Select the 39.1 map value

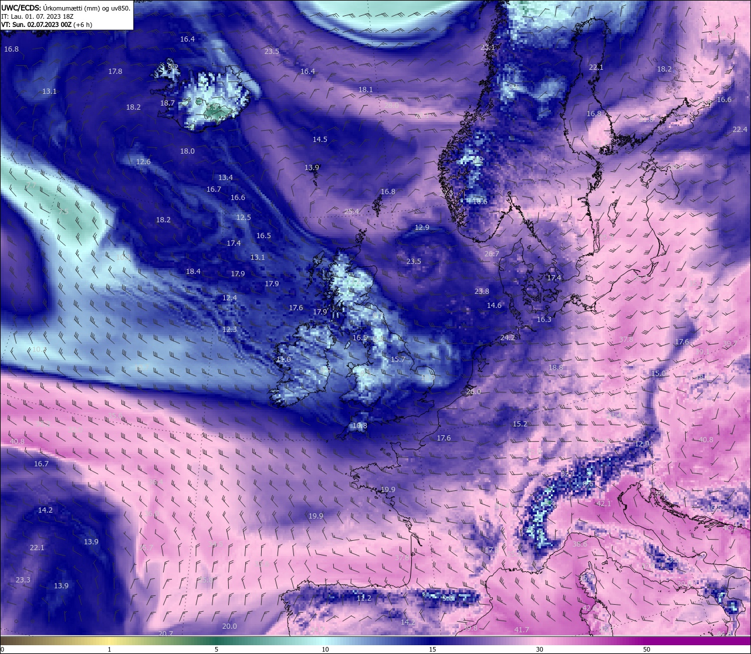702,352
